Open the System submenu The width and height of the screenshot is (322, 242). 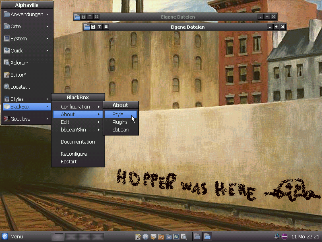pyautogui.click(x=27, y=38)
